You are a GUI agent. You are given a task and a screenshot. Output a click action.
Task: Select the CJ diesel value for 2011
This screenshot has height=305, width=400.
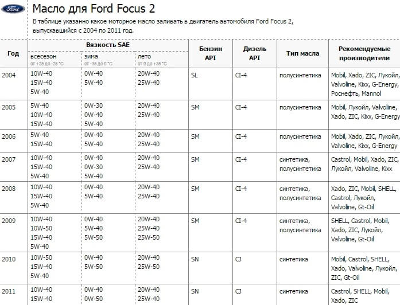(238, 291)
